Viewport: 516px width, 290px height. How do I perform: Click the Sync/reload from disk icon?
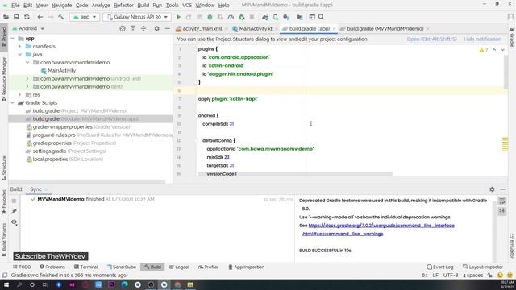27,17
